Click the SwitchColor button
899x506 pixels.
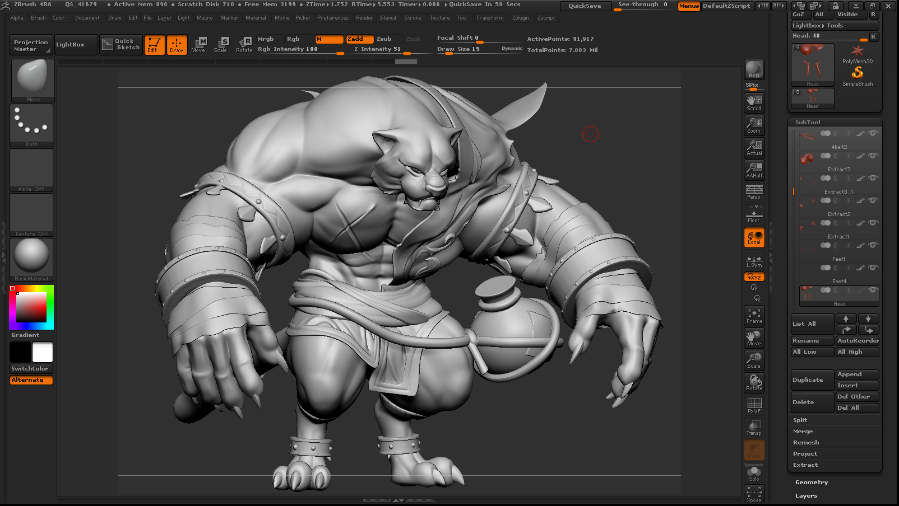[31, 369]
